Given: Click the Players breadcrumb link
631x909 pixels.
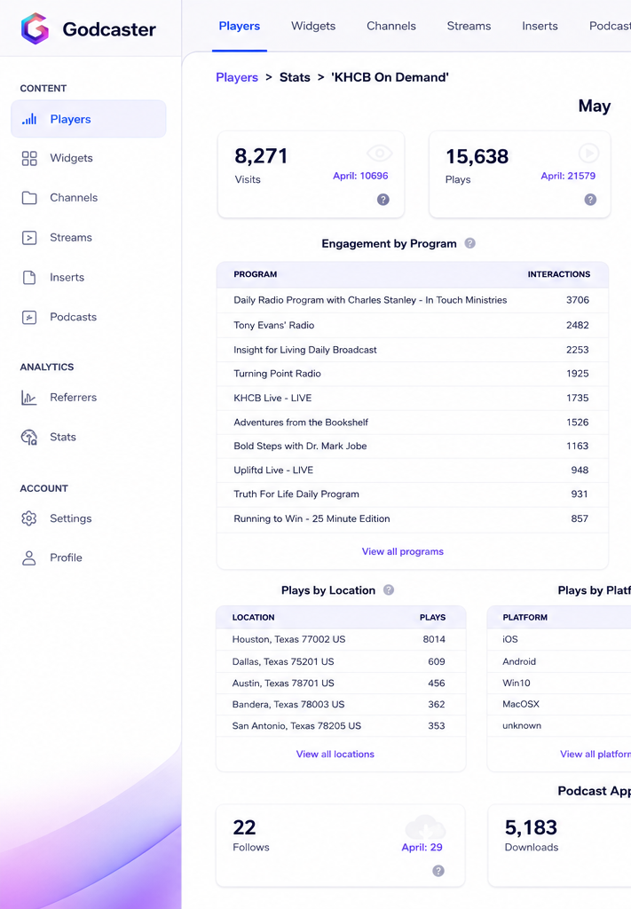Looking at the screenshot, I should [x=236, y=78].
